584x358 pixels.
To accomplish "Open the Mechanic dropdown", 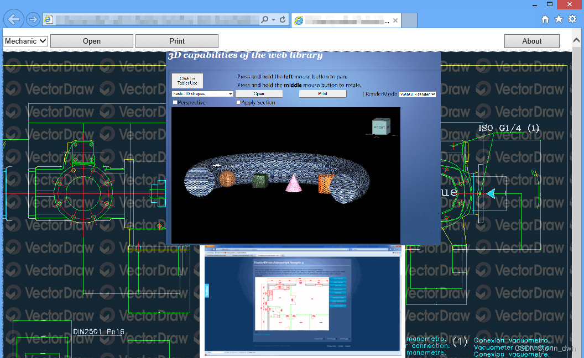I will (25, 40).
